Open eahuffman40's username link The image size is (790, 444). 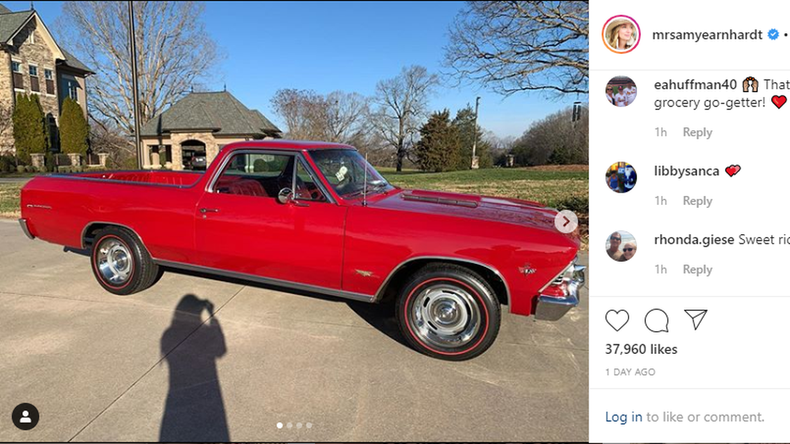[x=695, y=85]
